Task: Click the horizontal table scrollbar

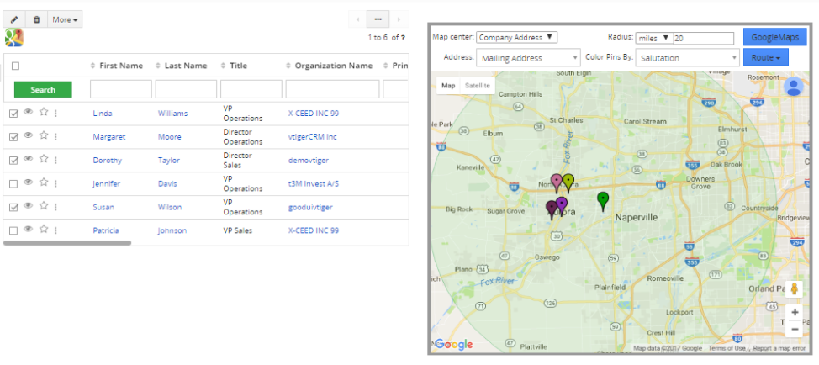Action: tap(67, 243)
